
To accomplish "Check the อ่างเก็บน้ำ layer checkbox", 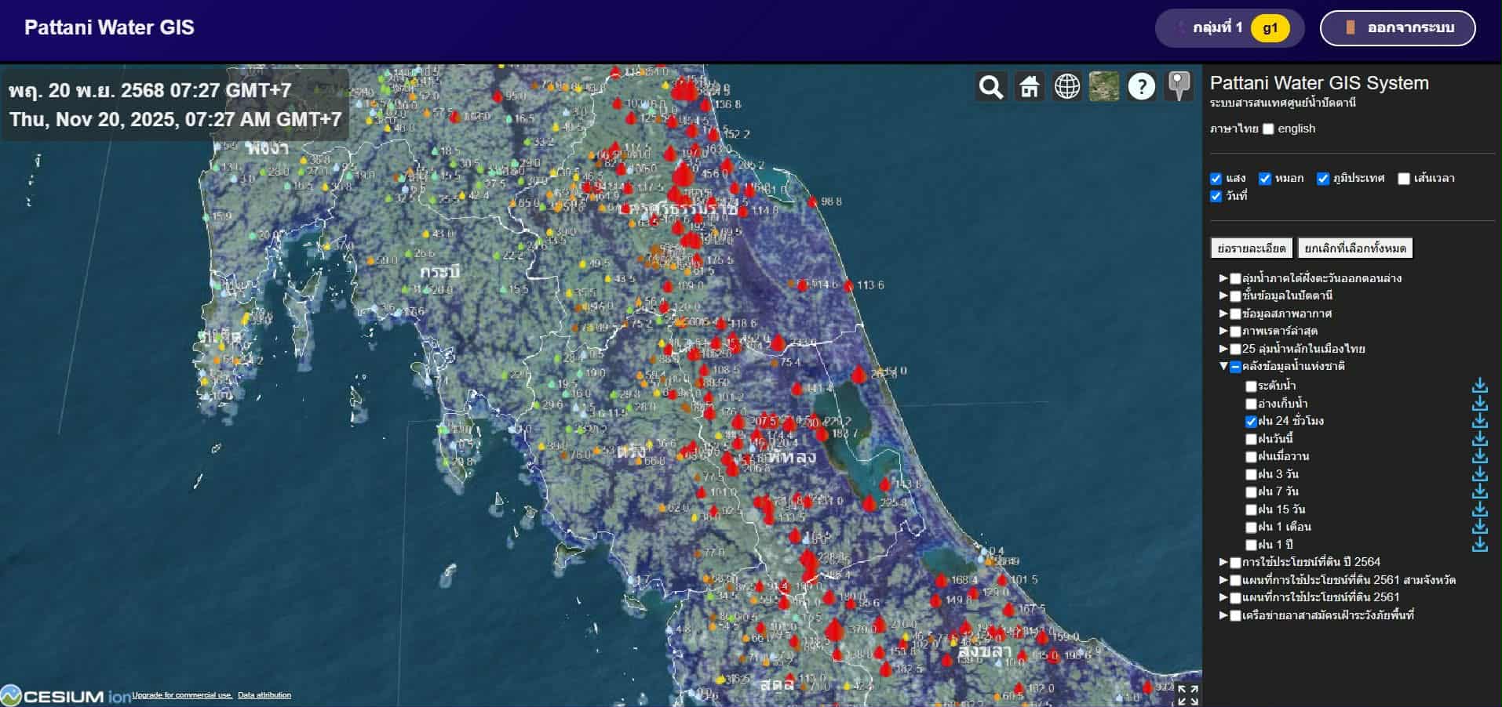I will 1251,404.
